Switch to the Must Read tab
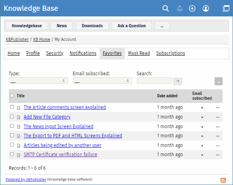This screenshot has width=233, height=185. coord(139,53)
